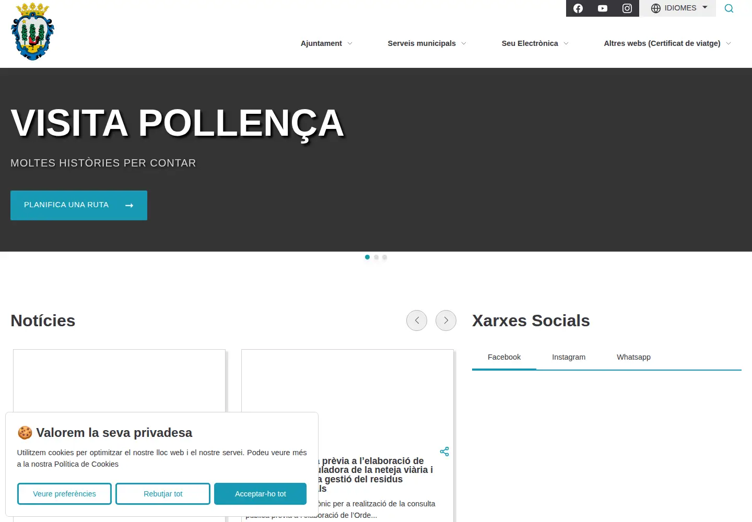Click the Pollença coat of arms logo
752x522 pixels.
click(33, 31)
